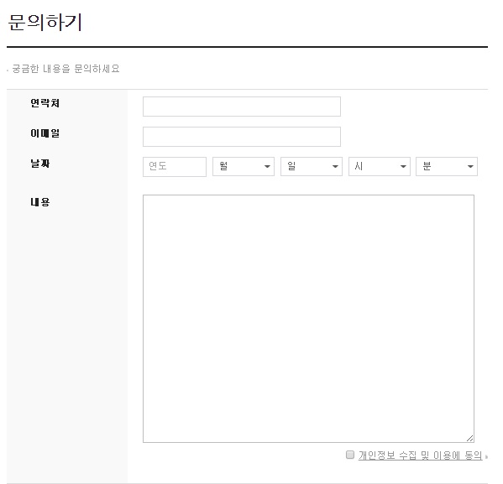Click the 궁금한 내용을 문의하세요 description text
Viewport: 503px width, 484px height.
coord(65,69)
